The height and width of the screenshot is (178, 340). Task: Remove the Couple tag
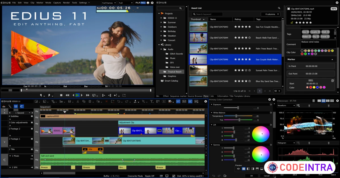319,32
